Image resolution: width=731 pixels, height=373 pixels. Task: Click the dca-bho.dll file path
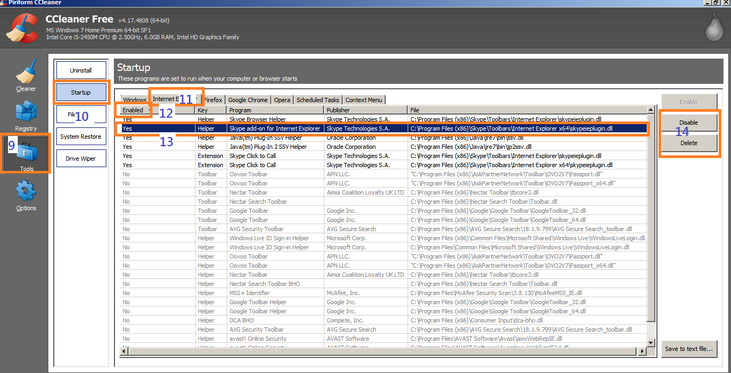(476, 320)
